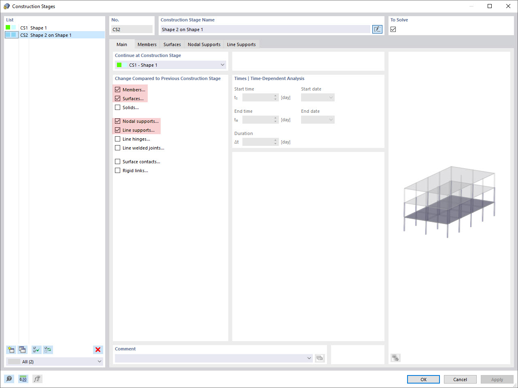Click the No. field showing CS2
This screenshot has width=518, height=388.
click(x=132, y=29)
